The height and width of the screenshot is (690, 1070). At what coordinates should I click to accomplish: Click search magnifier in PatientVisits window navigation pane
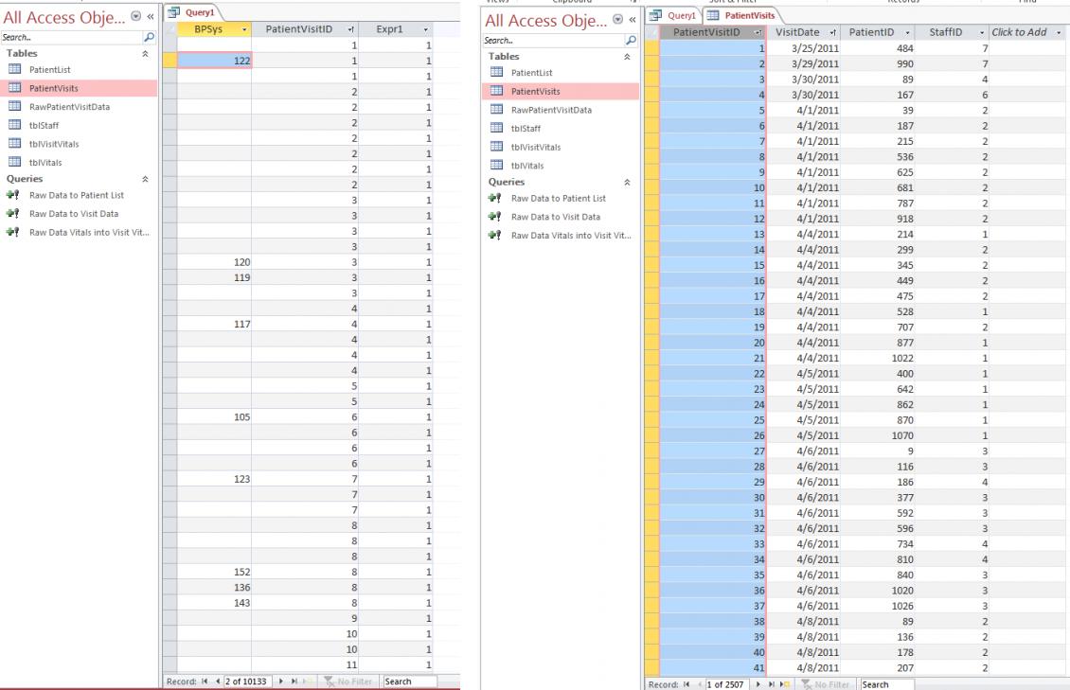(631, 41)
